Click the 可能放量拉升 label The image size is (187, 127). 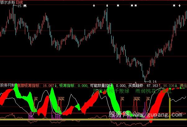pos(100,85)
